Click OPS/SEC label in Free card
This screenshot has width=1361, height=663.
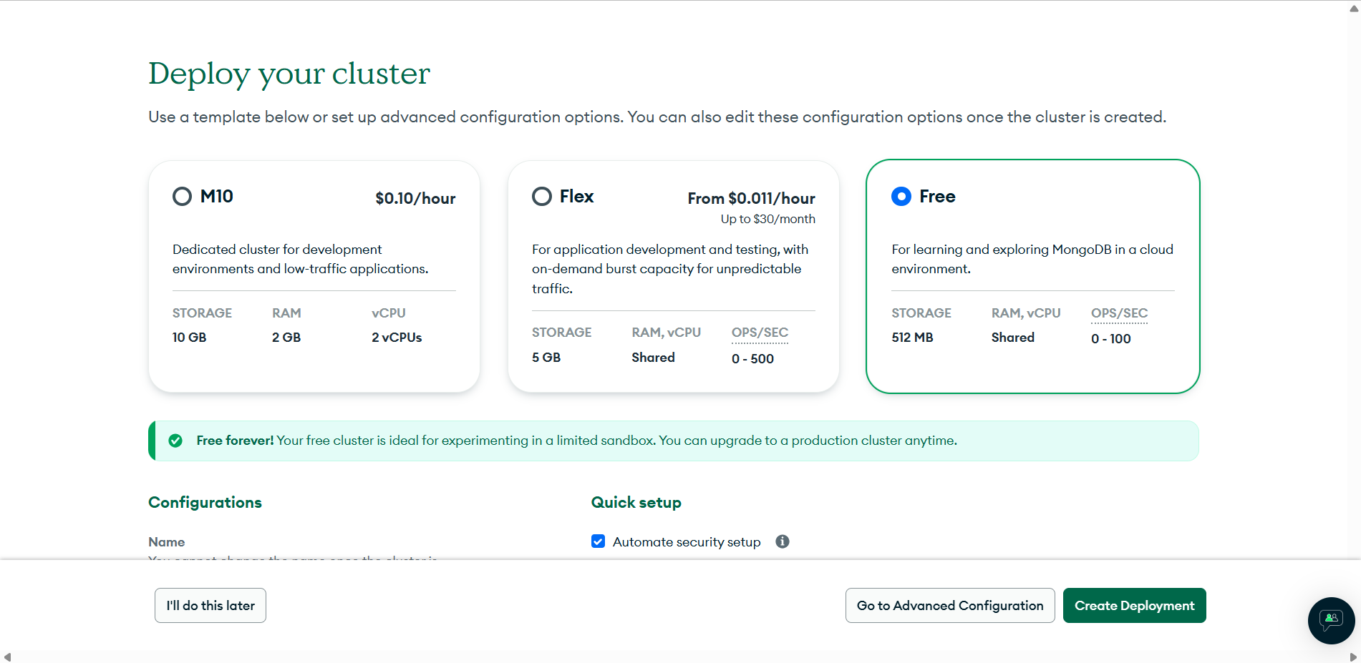1119,313
